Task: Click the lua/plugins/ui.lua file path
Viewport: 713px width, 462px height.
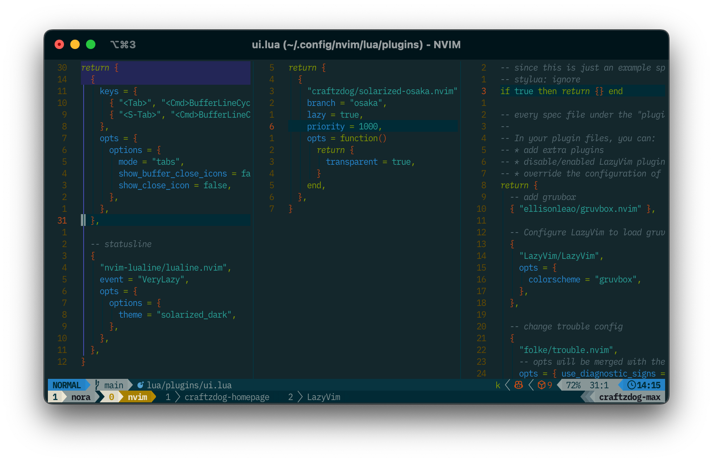Action: pyautogui.click(x=189, y=385)
